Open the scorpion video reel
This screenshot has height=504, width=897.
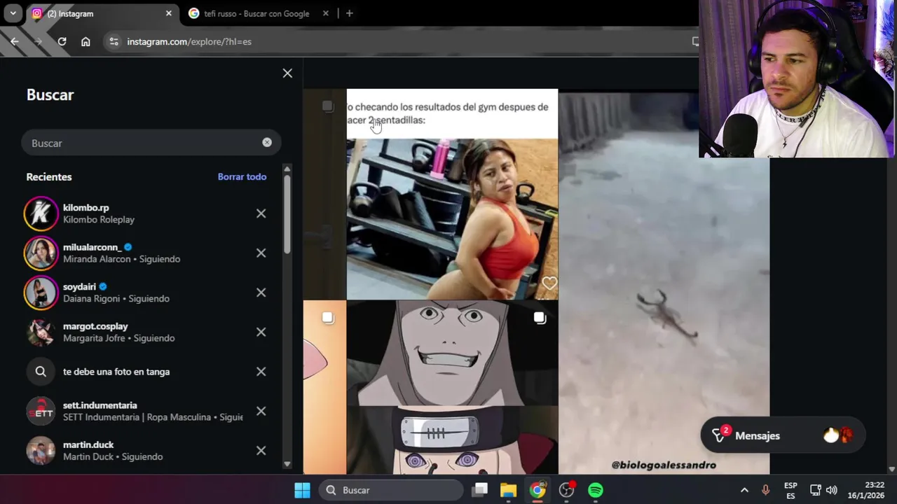coord(664,283)
